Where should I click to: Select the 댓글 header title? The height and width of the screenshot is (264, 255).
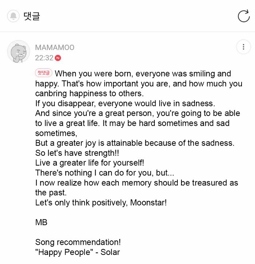pyautogui.click(x=31, y=16)
